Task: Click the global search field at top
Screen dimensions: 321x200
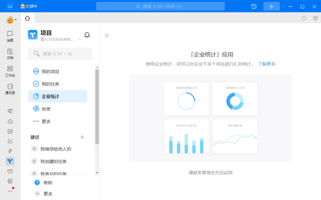Action: pos(160,6)
